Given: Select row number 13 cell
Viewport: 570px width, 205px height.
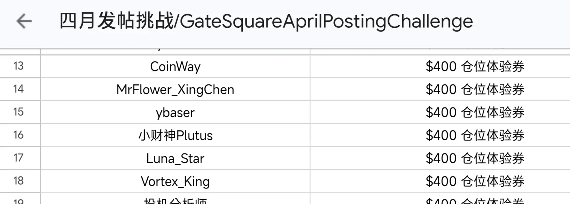Looking at the screenshot, I should pos(20,66).
